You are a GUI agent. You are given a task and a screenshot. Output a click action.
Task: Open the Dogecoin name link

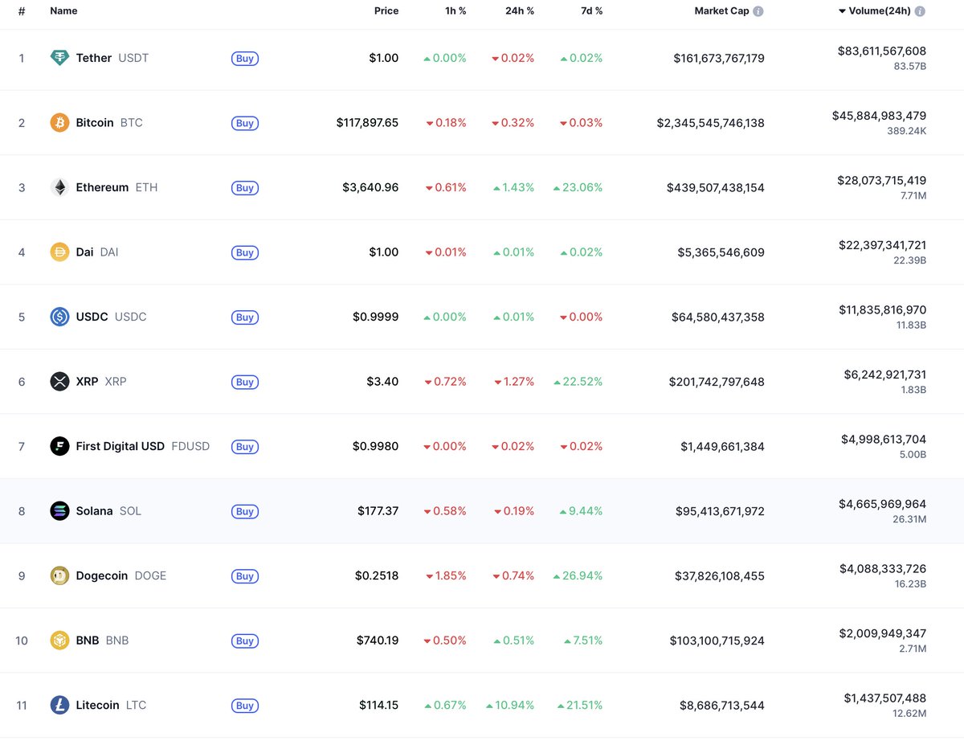(x=102, y=575)
